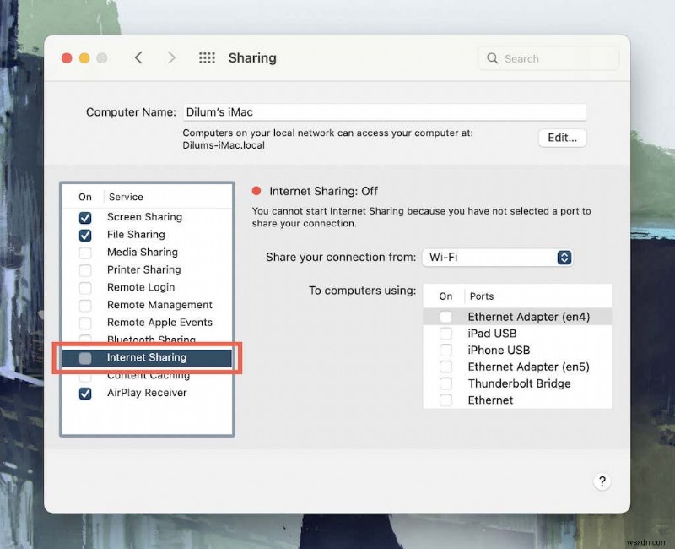Enable Printer Sharing
Viewport: 675px width, 549px height.
point(84,269)
